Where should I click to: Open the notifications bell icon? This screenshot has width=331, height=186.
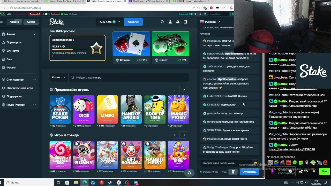(178, 22)
